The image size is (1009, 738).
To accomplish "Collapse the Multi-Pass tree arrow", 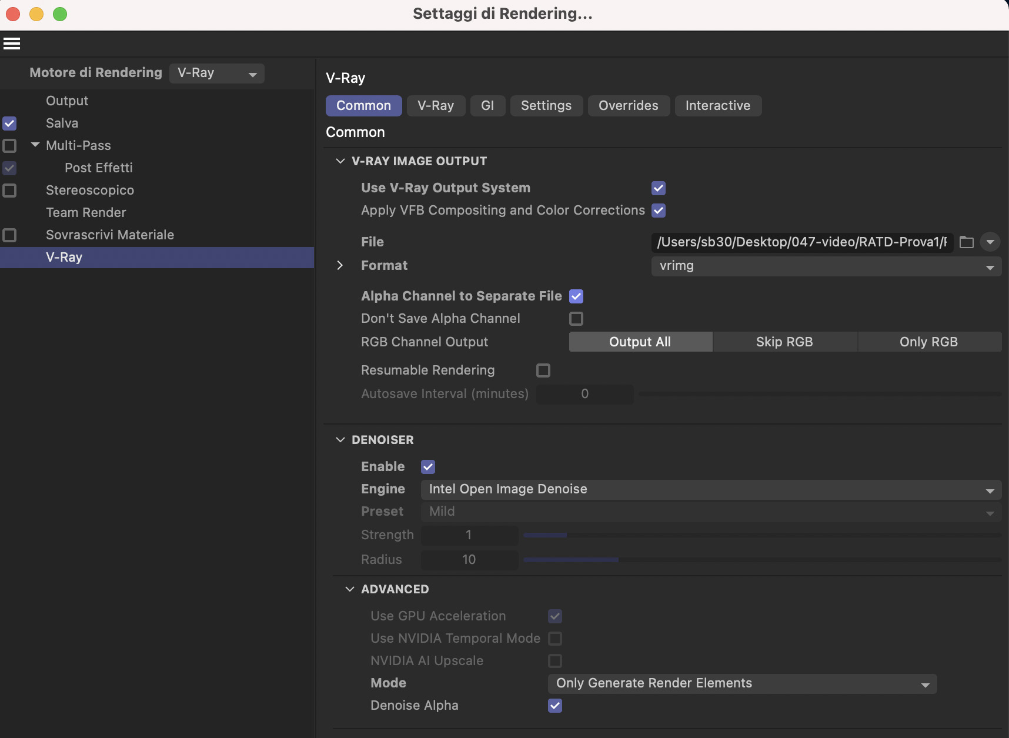I will [35, 145].
